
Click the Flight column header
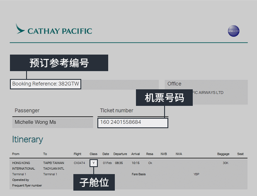pos(78,154)
